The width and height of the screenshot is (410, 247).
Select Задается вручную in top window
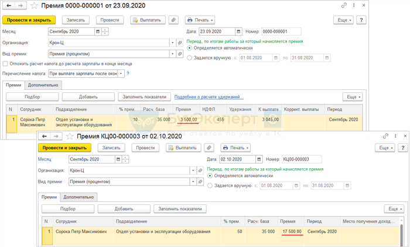point(190,58)
